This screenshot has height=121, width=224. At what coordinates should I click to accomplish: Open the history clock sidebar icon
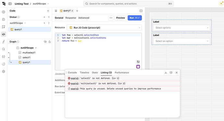pos(4,64)
